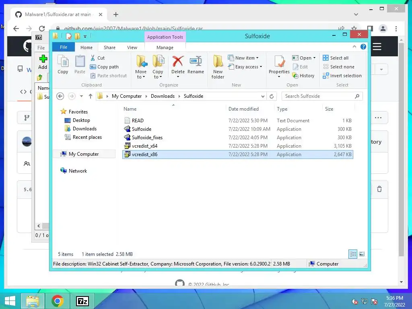412x309 pixels.
Task: Expand the Easy access dropdown
Action: pos(245,67)
